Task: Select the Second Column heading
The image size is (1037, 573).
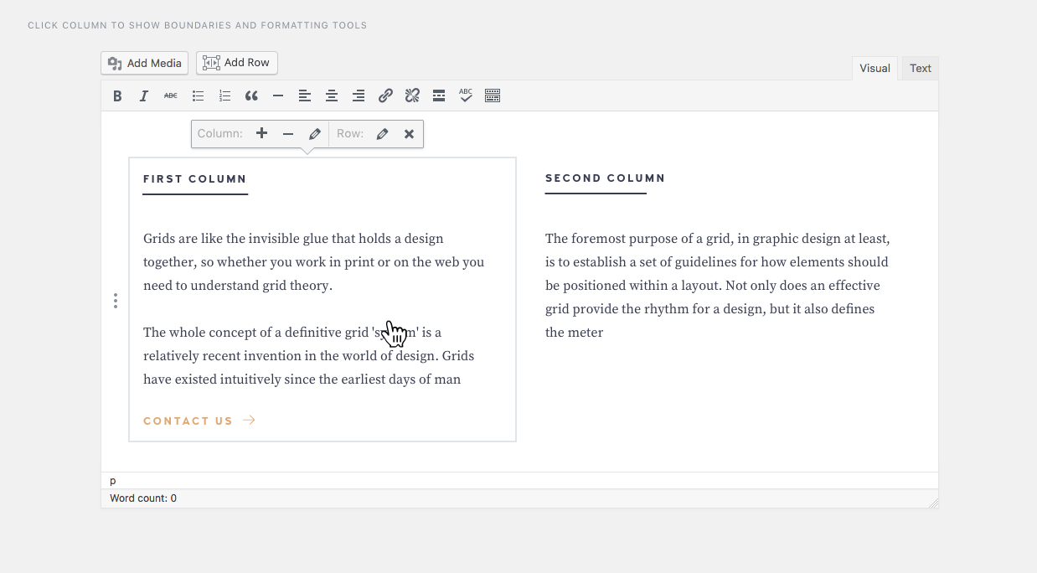Action: point(605,178)
